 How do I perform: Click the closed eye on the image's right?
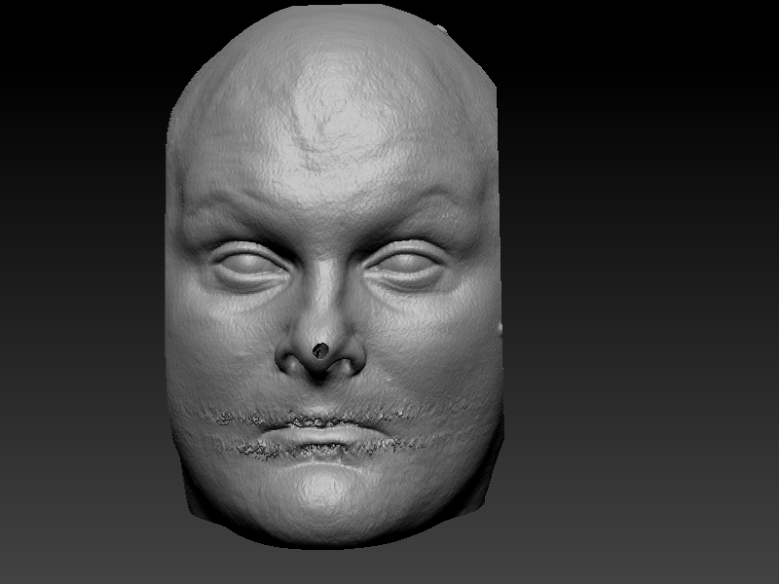pyautogui.click(x=408, y=263)
